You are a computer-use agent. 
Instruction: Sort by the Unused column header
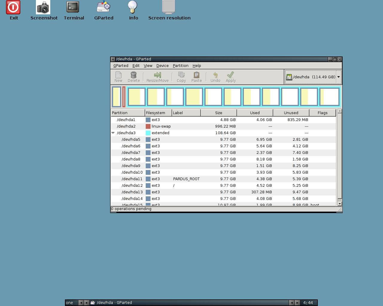pos(291,113)
